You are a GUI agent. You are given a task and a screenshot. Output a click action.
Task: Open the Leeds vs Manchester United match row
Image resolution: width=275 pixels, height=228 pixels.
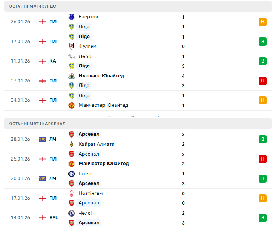click(x=137, y=100)
